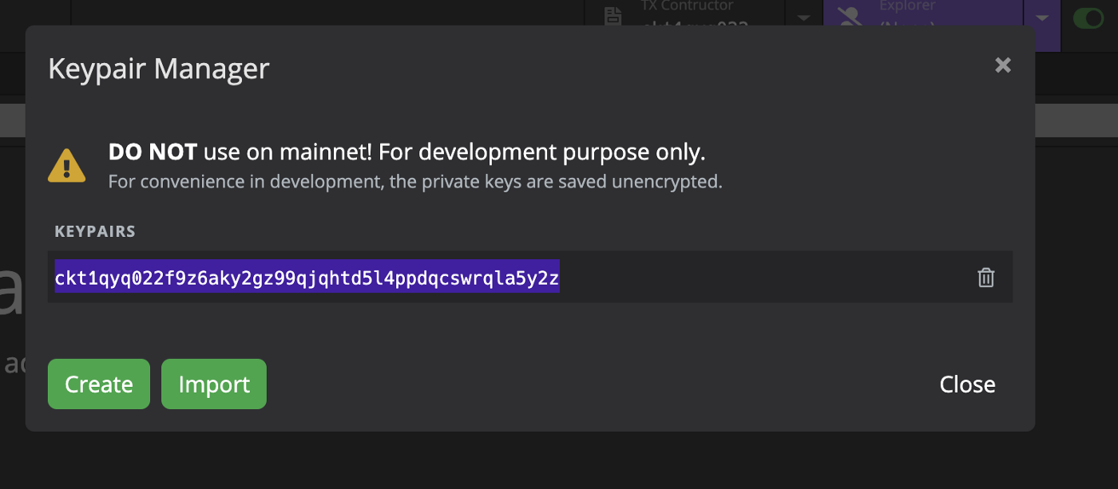The height and width of the screenshot is (489, 1118).
Task: Toggle the green switch in the top bar
Action: [x=1088, y=18]
